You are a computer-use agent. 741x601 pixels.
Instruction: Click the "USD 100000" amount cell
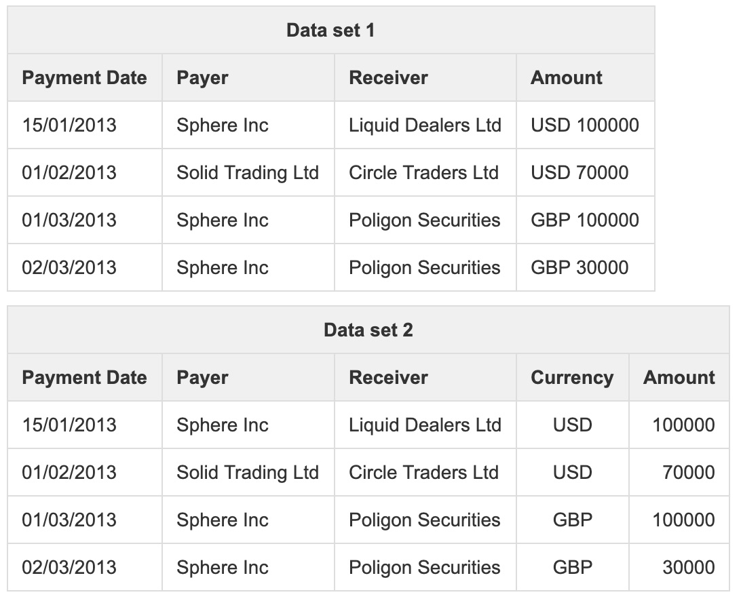585,125
